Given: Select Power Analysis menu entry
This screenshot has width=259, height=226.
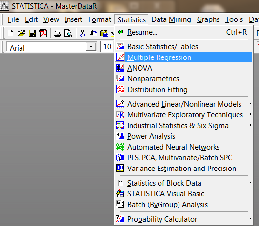Looking at the screenshot, I should coord(183,136).
